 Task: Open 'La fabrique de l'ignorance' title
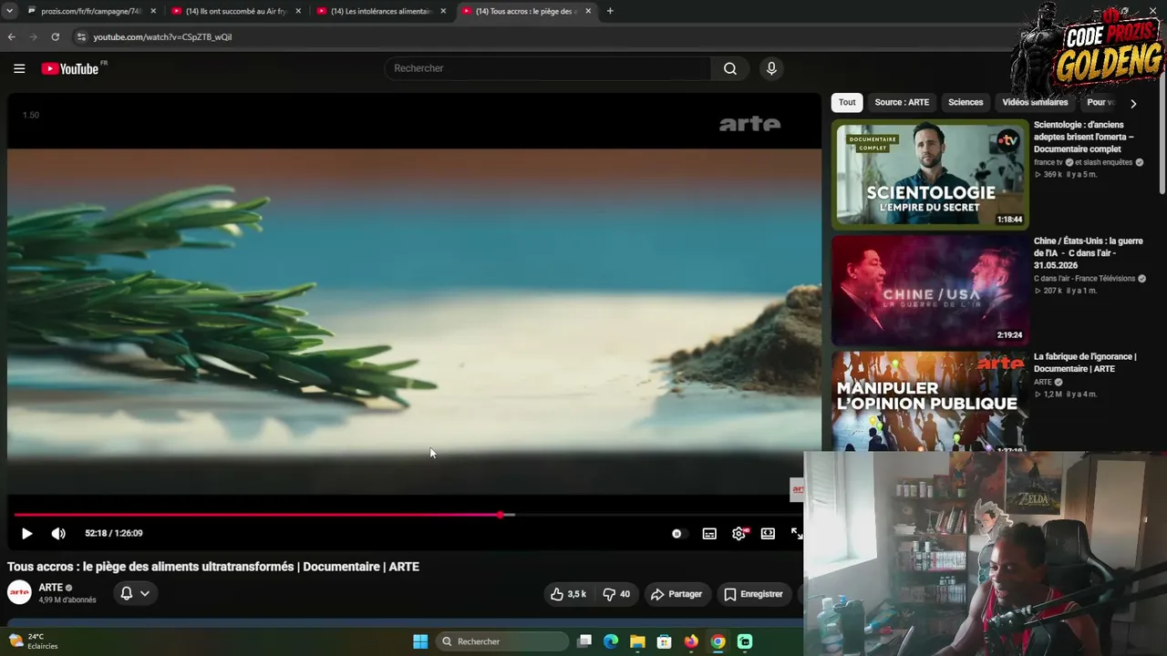click(x=1085, y=363)
